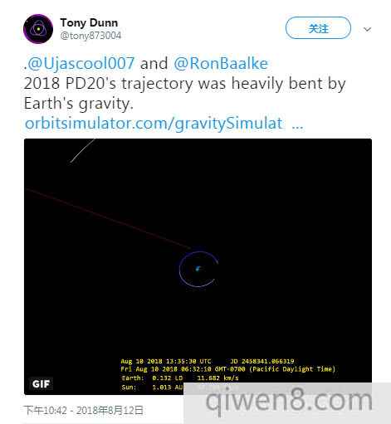The height and width of the screenshot is (424, 391).
Task: Expand the tweet options chevron
Action: pyautogui.click(x=367, y=29)
